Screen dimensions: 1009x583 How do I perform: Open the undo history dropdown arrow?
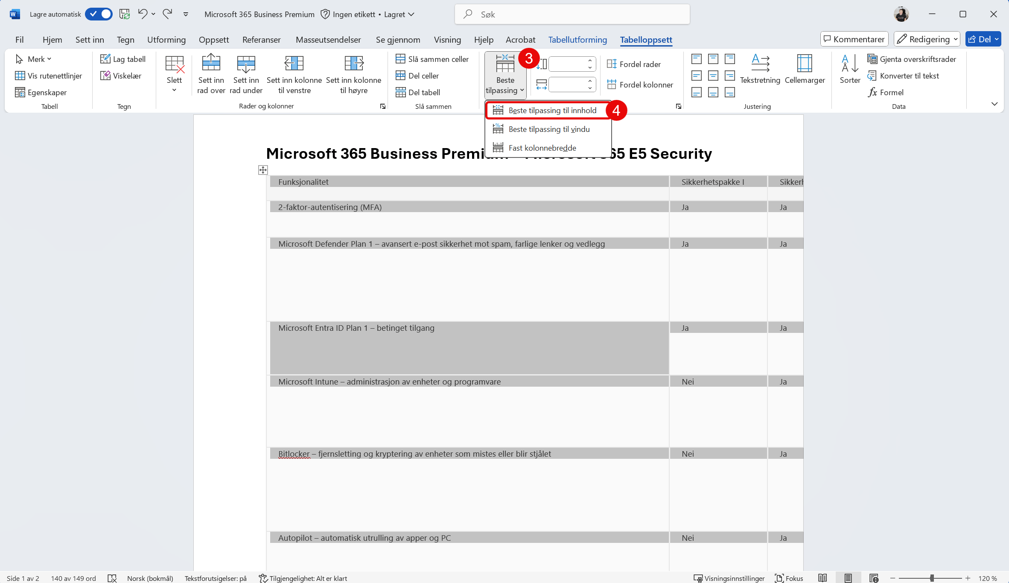pos(153,14)
